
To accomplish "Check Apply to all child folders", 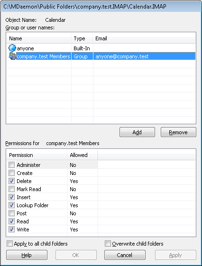I will (9, 244).
